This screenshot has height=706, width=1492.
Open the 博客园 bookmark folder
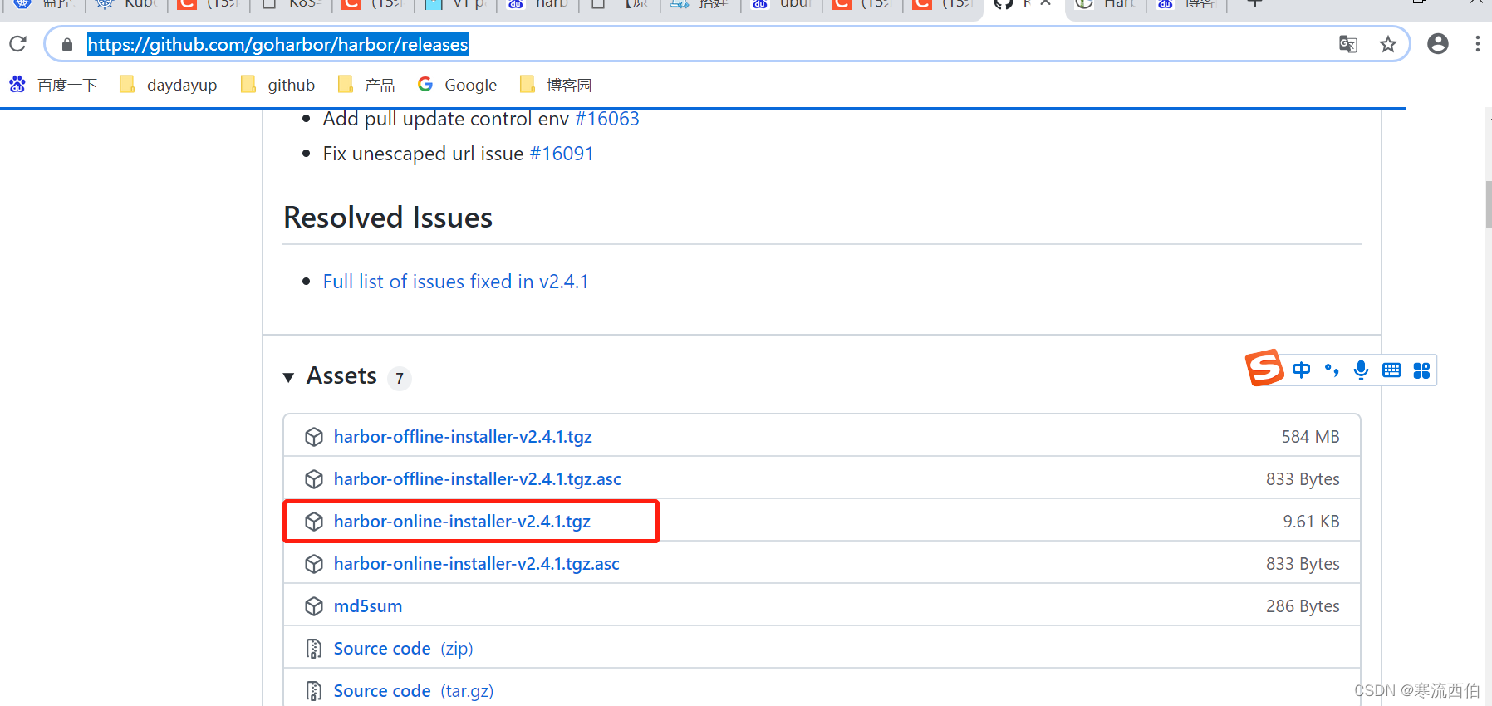tap(555, 85)
